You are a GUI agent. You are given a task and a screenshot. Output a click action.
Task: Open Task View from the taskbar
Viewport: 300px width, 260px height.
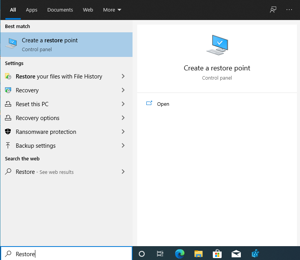pos(160,253)
